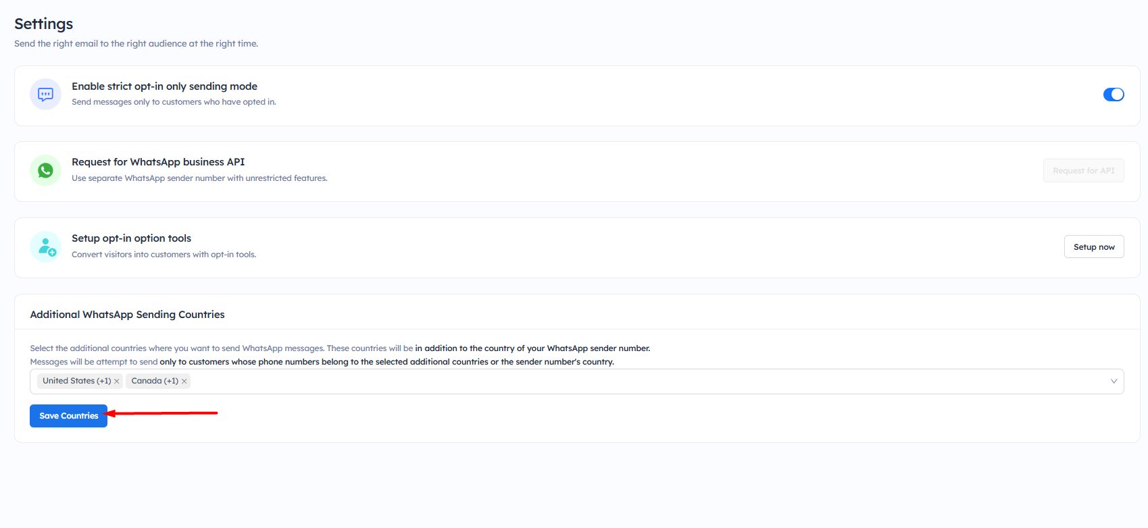This screenshot has height=528, width=1148.
Task: Disable strict opt-in only sending mode toggle
Action: [x=1113, y=95]
